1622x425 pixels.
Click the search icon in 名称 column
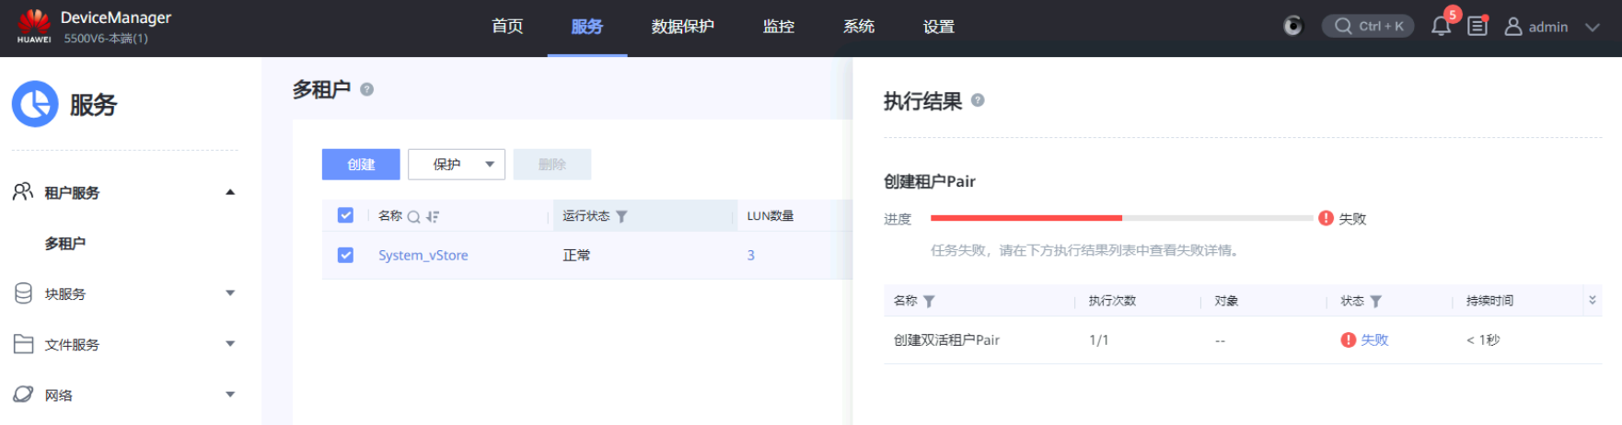tap(413, 217)
